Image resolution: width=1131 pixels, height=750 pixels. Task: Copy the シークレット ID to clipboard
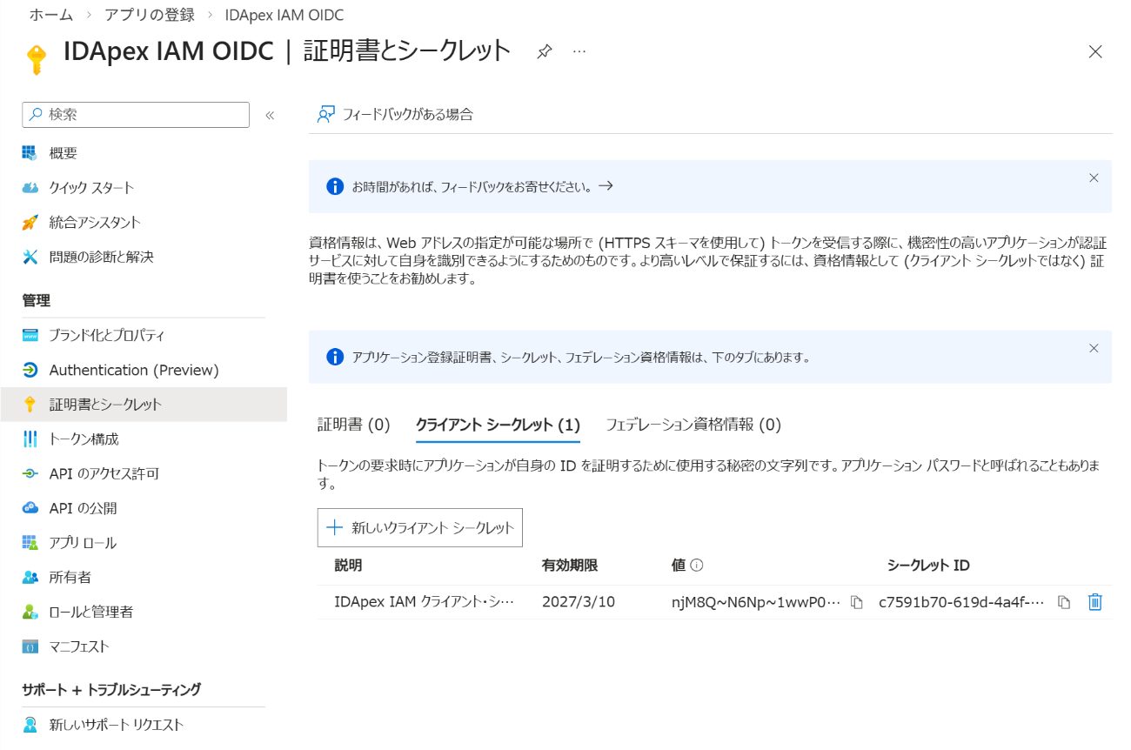1063,602
